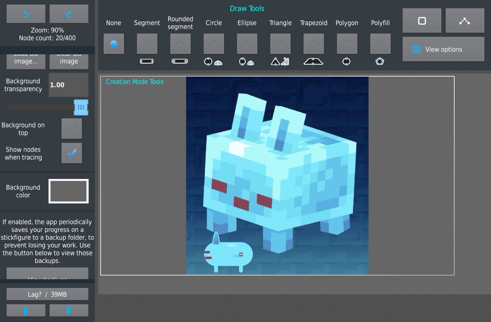The width and height of the screenshot is (491, 322).
Task: Select the Rounded segment tool radio
Action: (x=180, y=44)
